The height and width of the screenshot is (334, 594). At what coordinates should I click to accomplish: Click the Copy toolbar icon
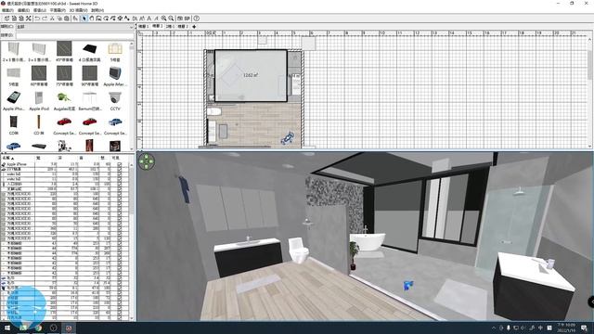59,19
